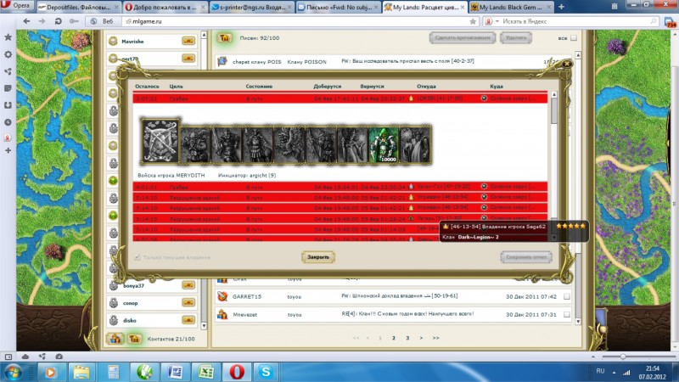Switch to s-printer@ngs.ru inbox tab
The width and height of the screenshot is (679, 382).
[x=252, y=7]
